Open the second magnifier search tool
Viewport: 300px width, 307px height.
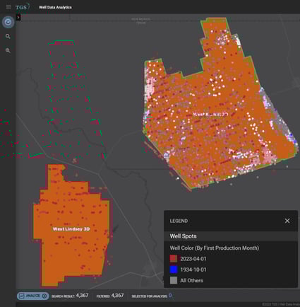pyautogui.click(x=8, y=50)
